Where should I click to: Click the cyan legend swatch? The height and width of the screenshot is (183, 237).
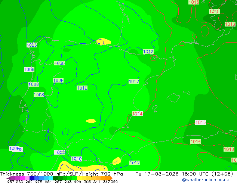click(x=51, y=178)
